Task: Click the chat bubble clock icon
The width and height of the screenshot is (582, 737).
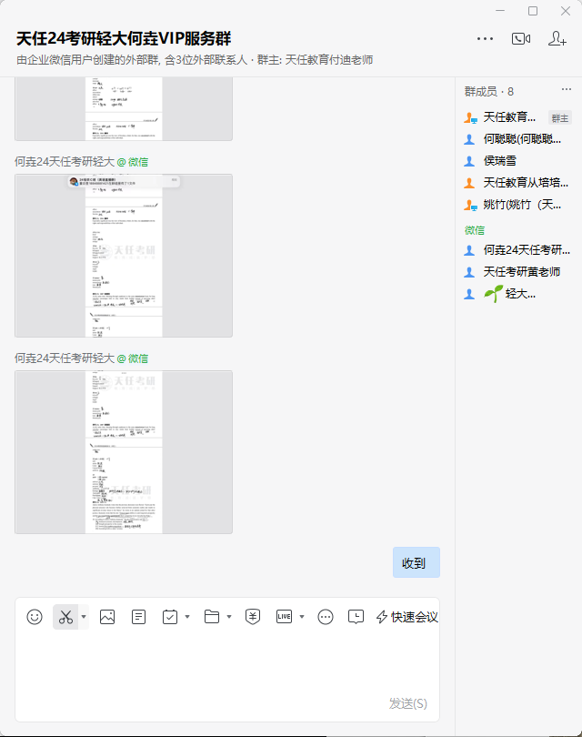Action: point(356,617)
